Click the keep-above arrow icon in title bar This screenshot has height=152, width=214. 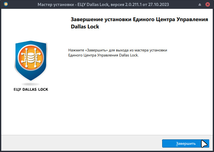point(200,5)
